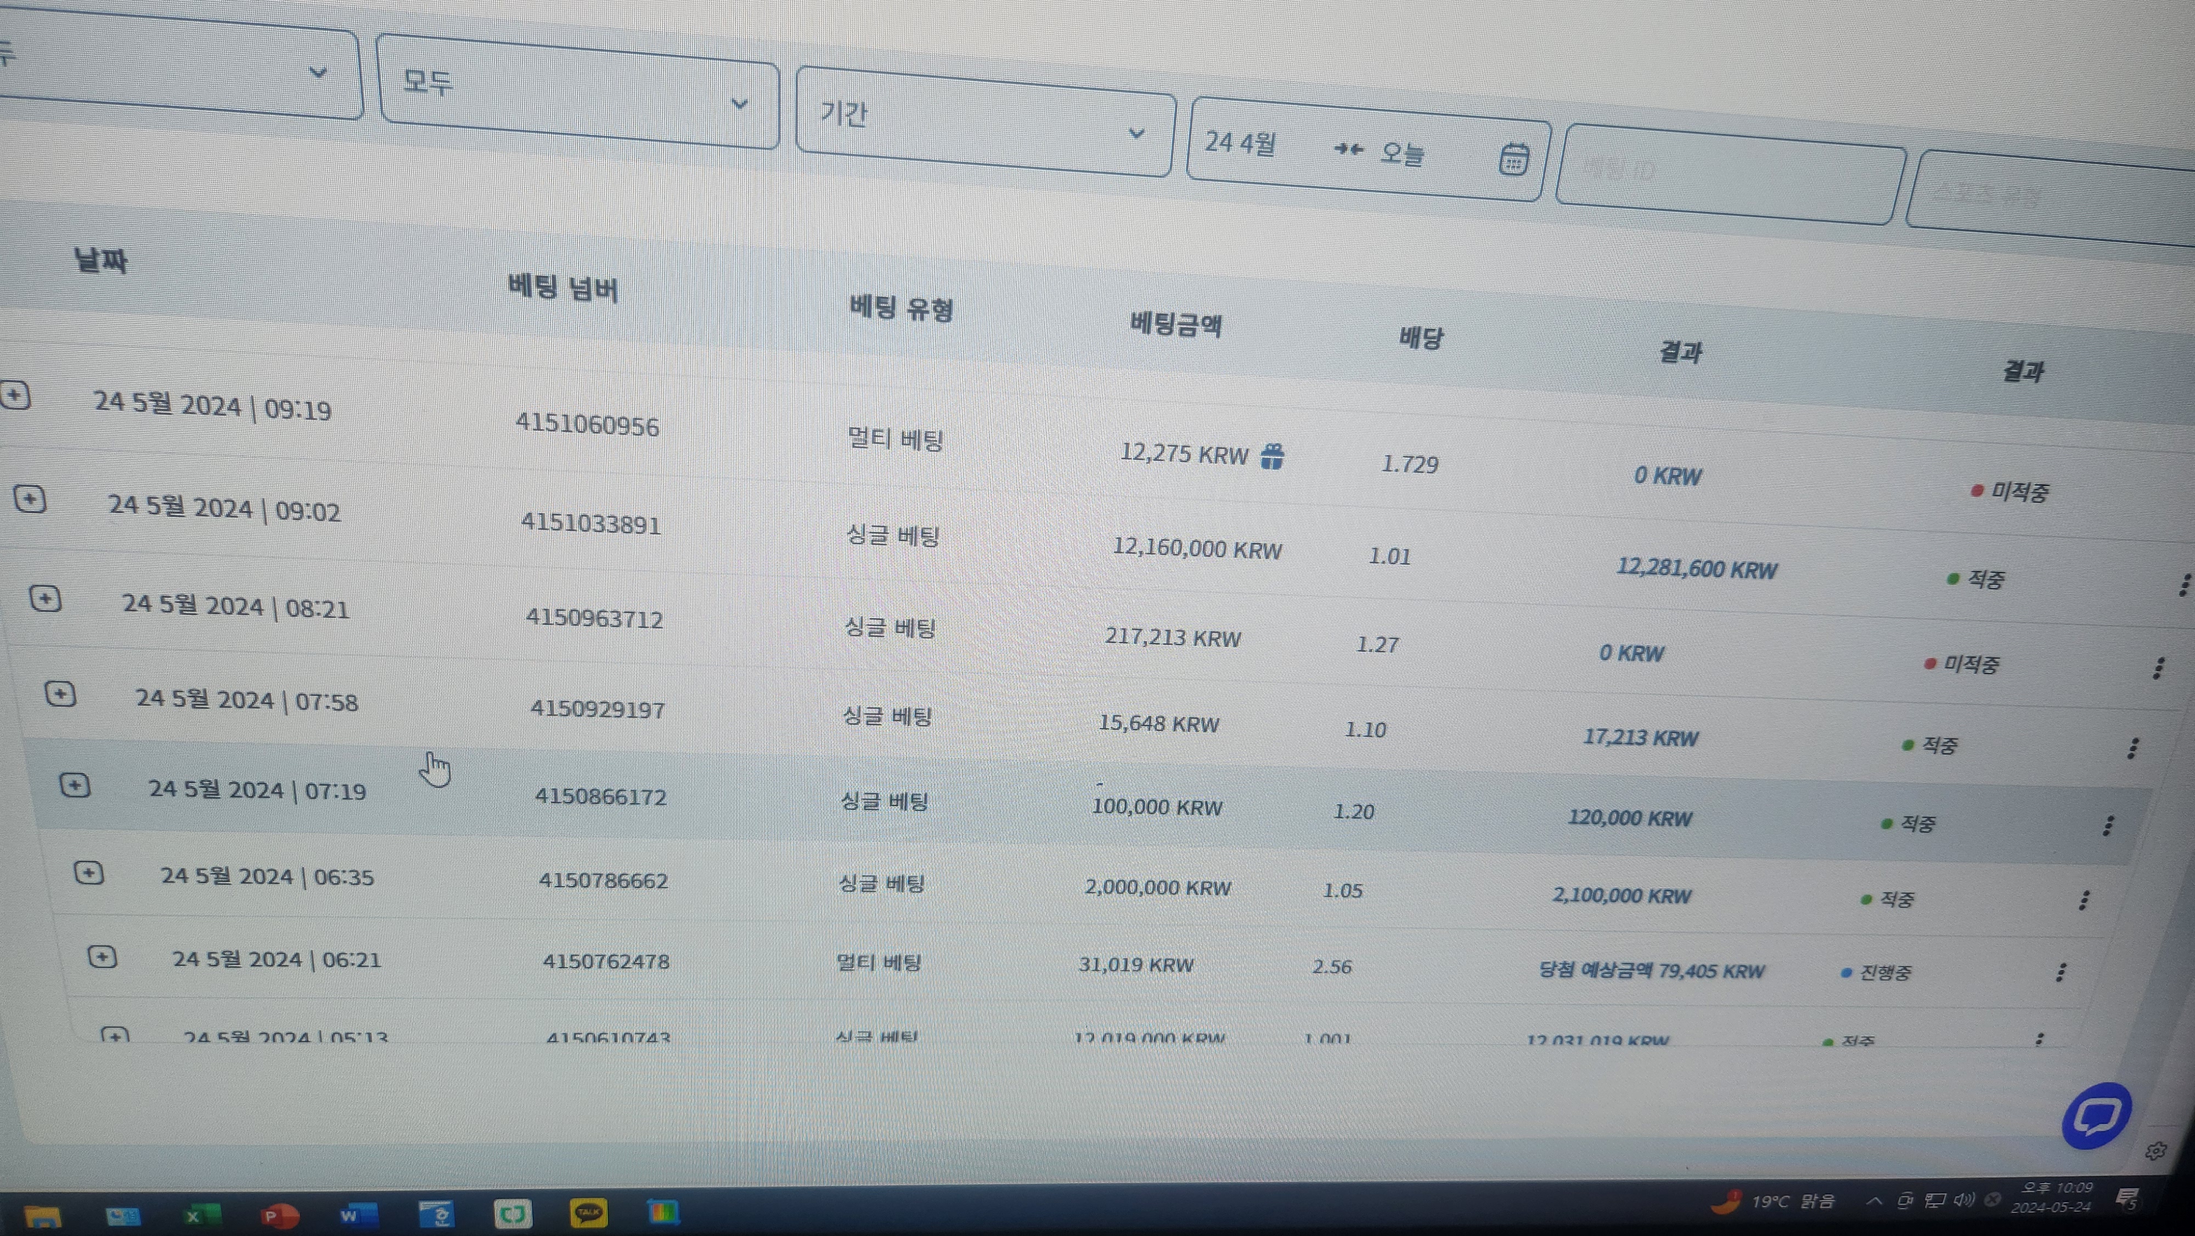Click the 날짜 column header
Screen dimensions: 2195x1236
(x=100, y=260)
